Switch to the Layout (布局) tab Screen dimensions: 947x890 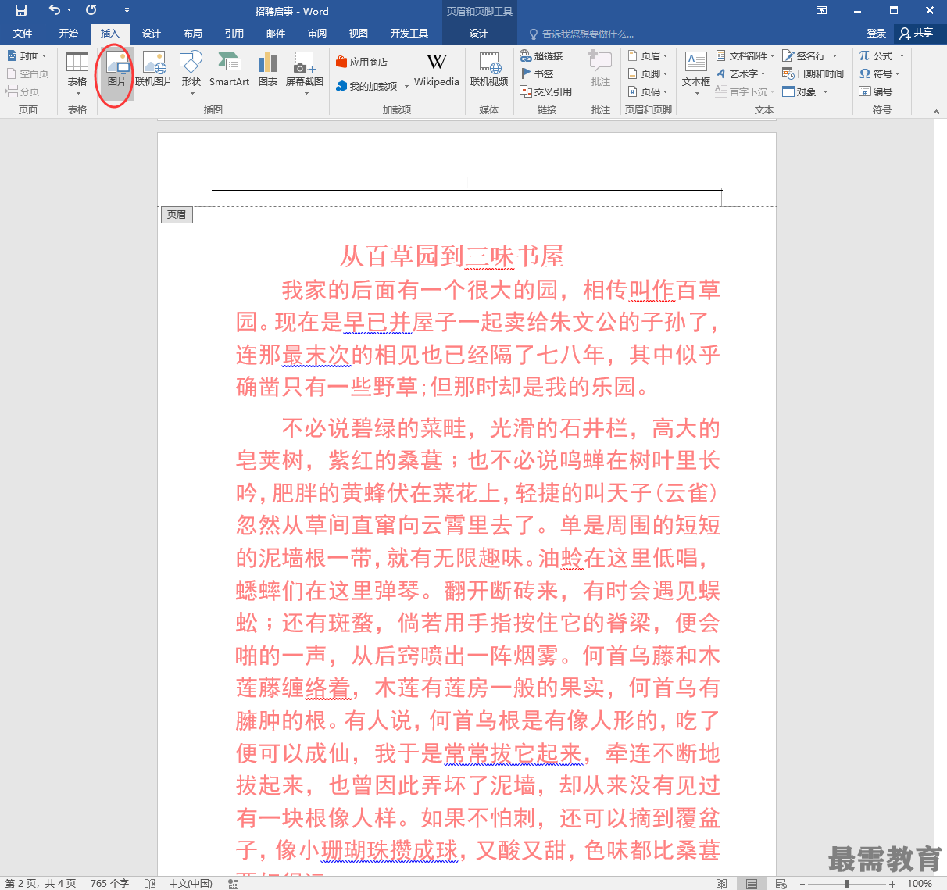click(193, 34)
